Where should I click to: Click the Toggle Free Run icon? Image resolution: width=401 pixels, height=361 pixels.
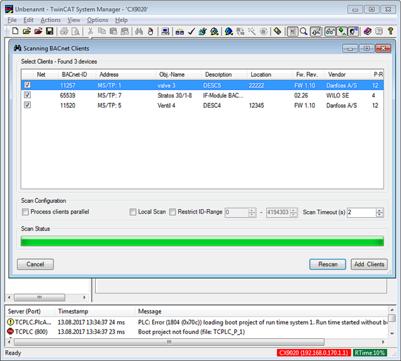pos(263,32)
